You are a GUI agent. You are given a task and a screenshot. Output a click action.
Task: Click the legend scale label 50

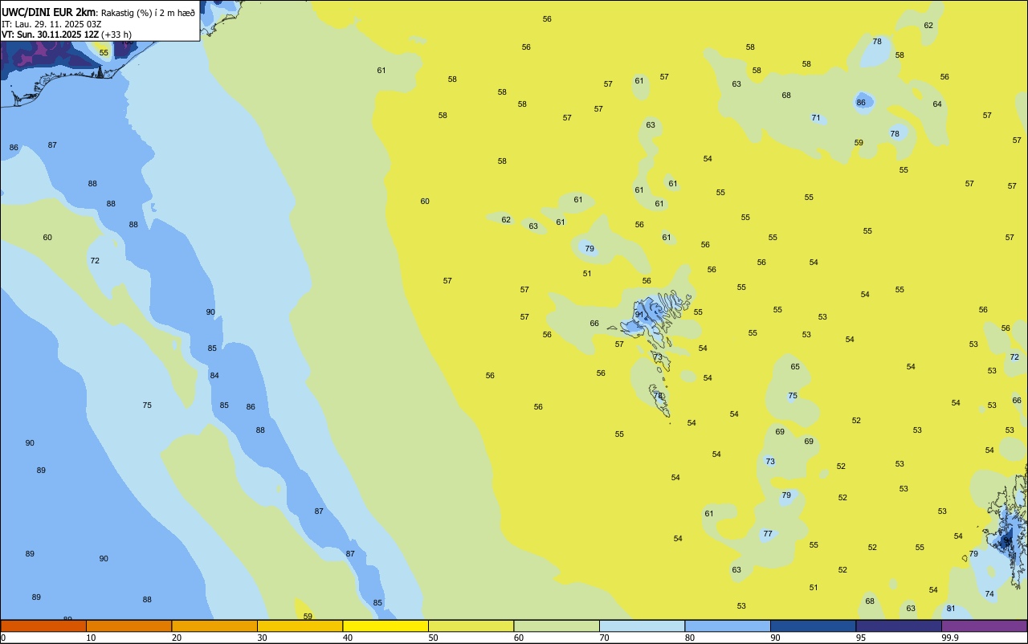click(x=433, y=638)
